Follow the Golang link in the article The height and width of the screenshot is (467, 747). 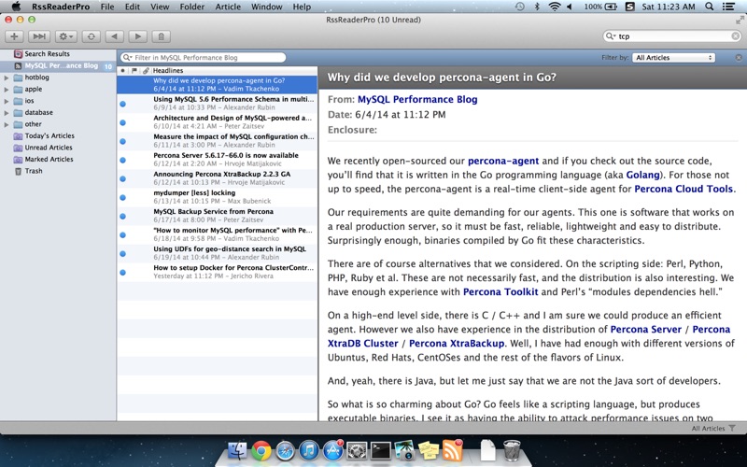pos(642,175)
